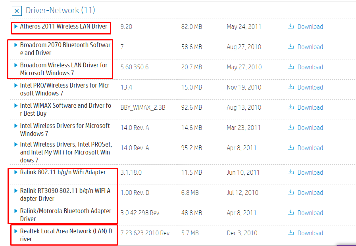Image resolution: width=356 pixels, height=246 pixels.
Task: Expand Intel Wireless Drivers for Microsoft Windows 7 arrow
Action: click(x=16, y=126)
